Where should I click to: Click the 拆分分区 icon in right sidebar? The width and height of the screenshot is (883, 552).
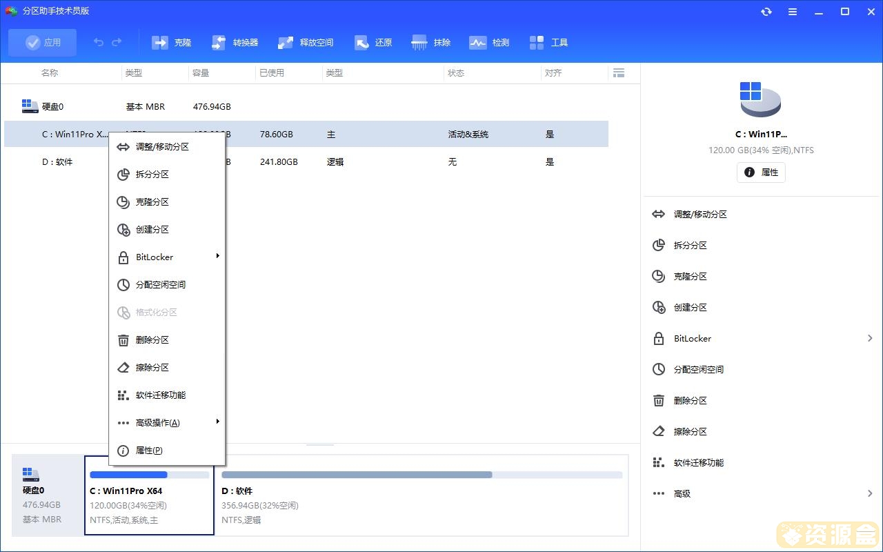click(x=658, y=245)
